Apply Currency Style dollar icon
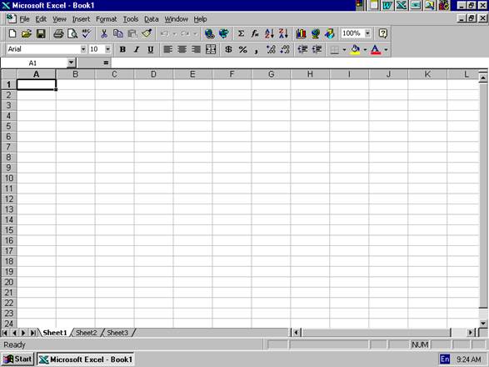The image size is (489, 367). tap(228, 49)
